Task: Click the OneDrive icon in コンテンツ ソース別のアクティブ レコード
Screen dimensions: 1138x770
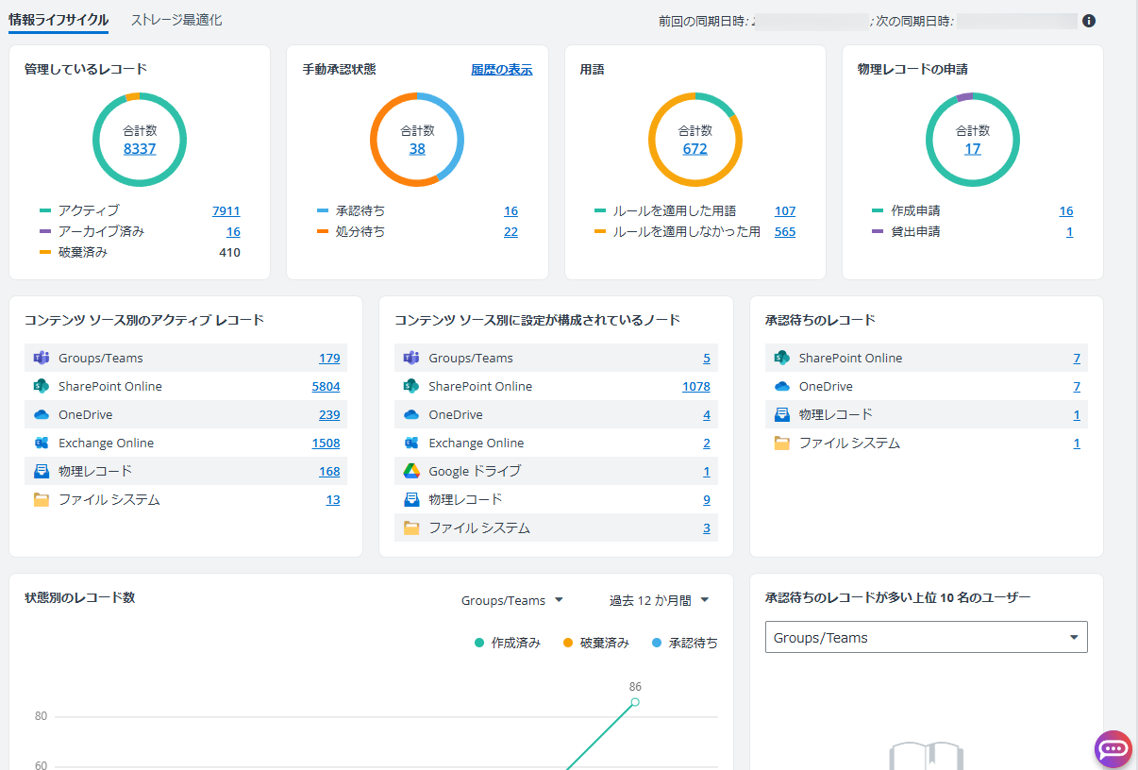Action: (41, 414)
